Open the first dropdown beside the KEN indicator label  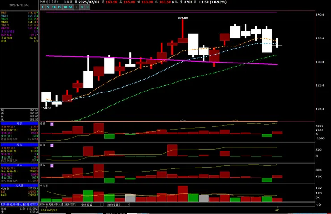tap(92, 205)
